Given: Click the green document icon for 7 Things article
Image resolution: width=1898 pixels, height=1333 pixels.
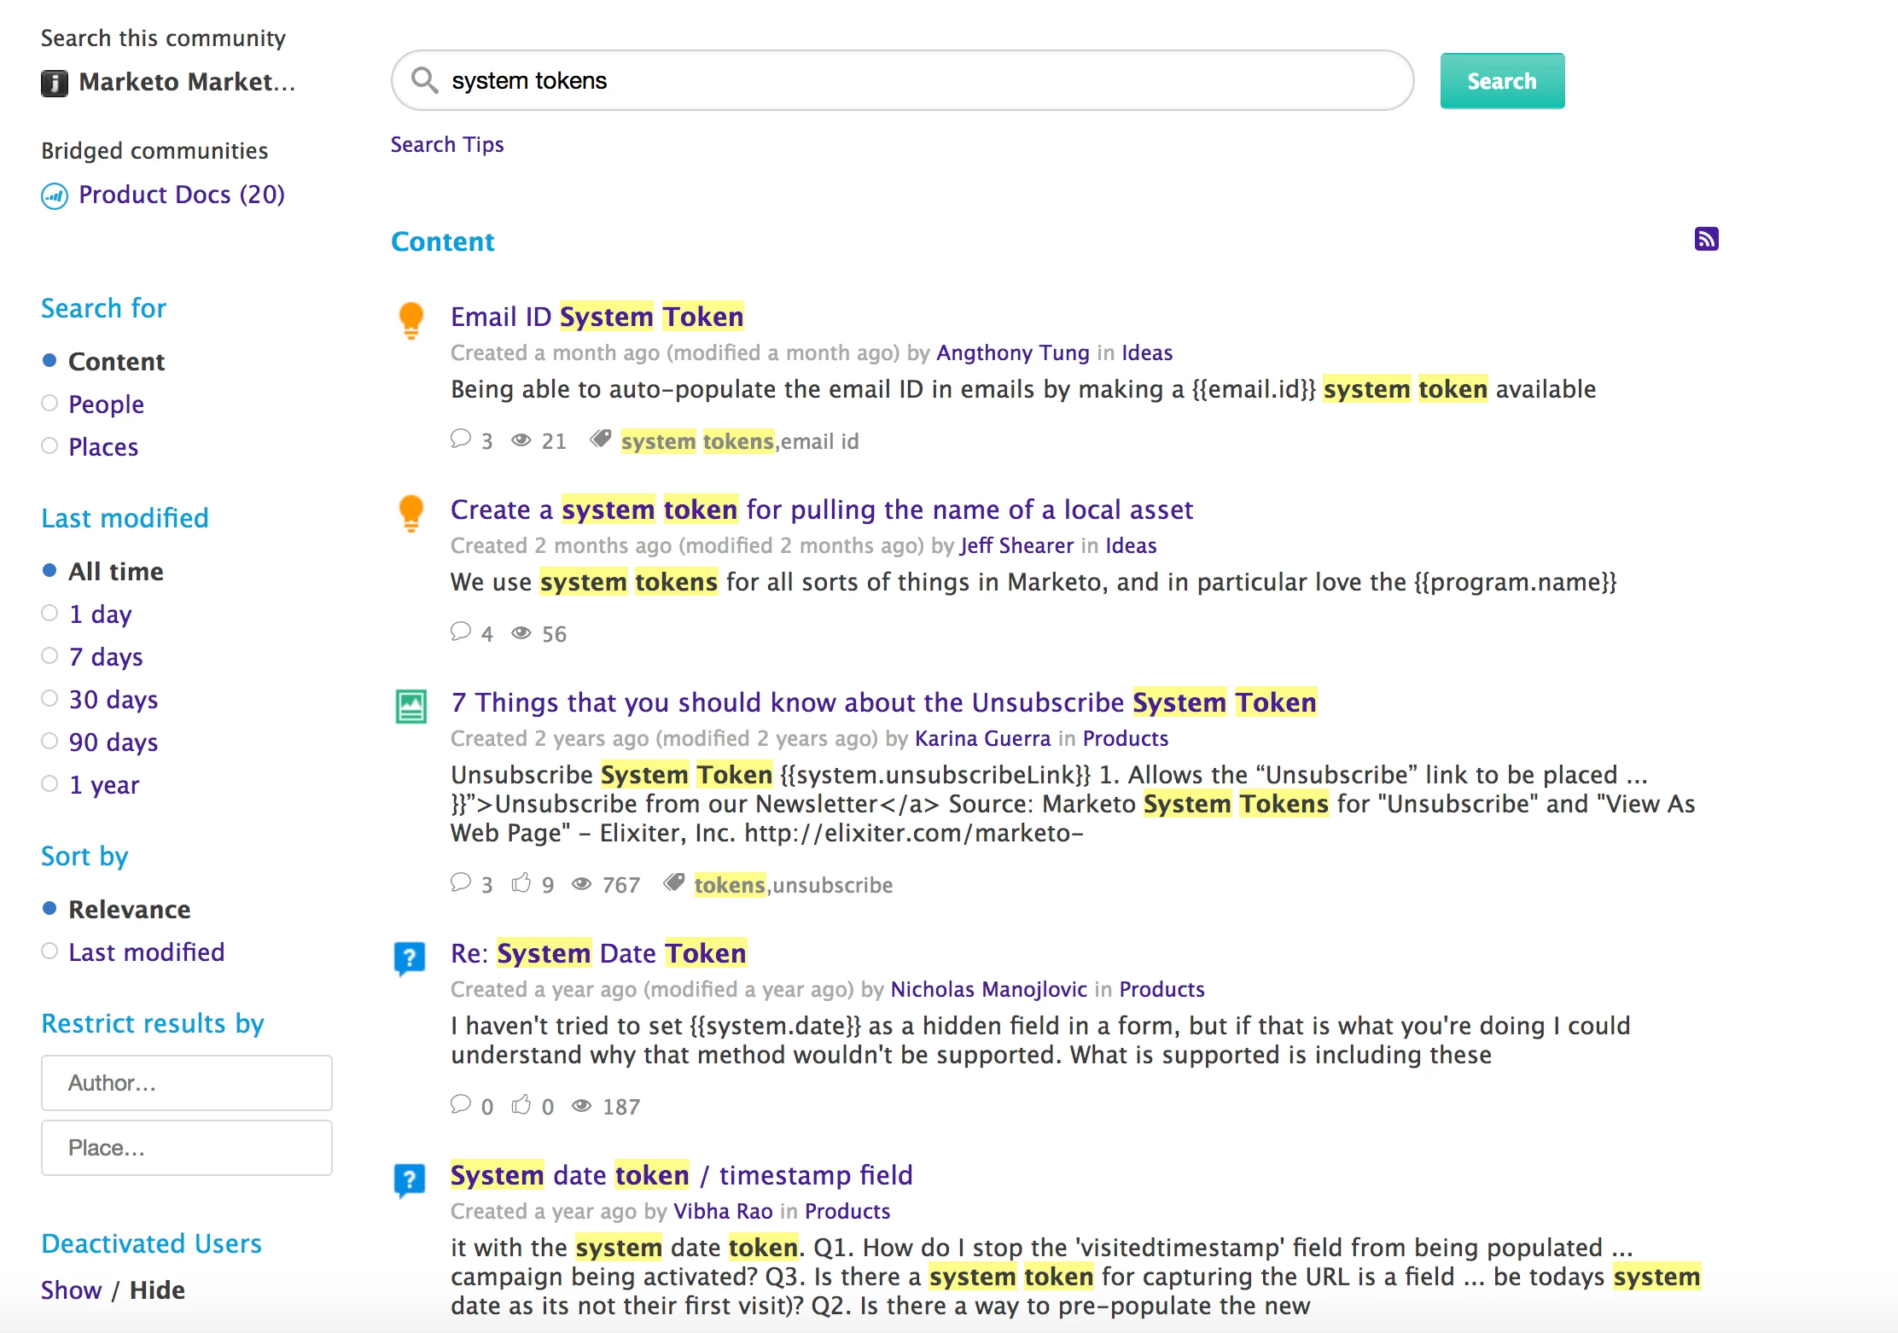Looking at the screenshot, I should tap(411, 706).
